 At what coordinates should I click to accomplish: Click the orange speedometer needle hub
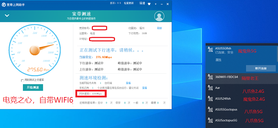34,50
